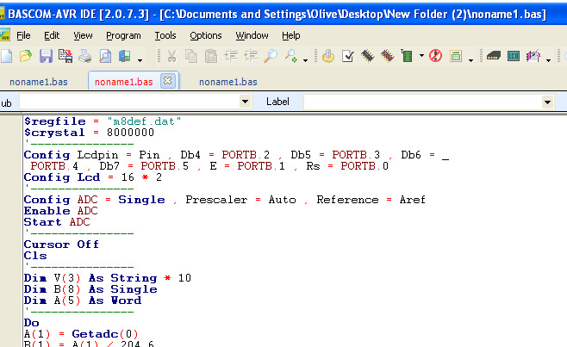The image size is (567, 347).
Task: Click the Save As toolbar icon
Action: (x=65, y=56)
